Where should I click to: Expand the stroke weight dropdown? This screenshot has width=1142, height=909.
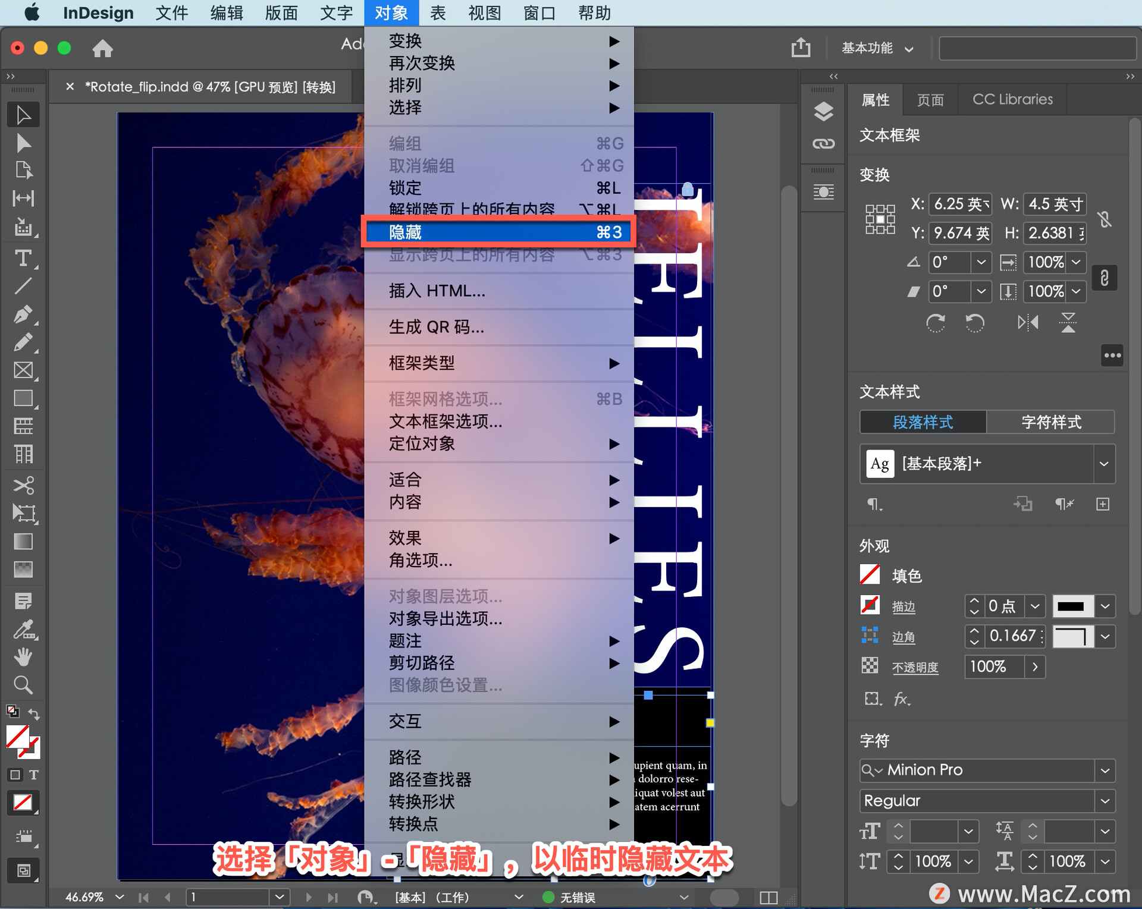tap(1035, 606)
